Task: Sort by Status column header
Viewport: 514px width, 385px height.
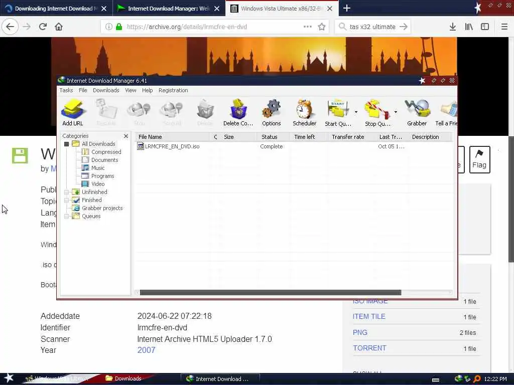Action: tap(273, 137)
